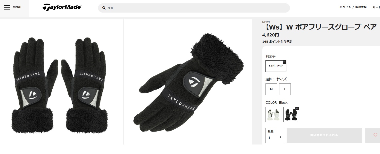Choose the white glove color swatch
The image size is (380, 154).
click(273, 114)
